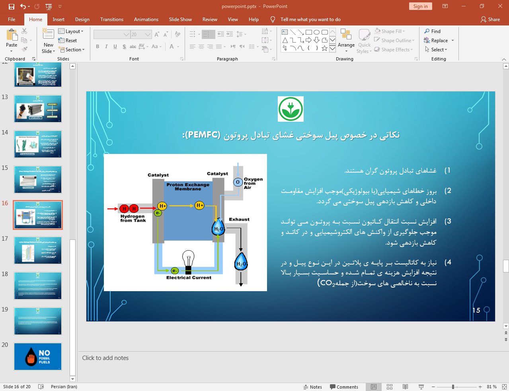Save the presentation from Quick Access Toolbar
This screenshot has height=391, width=509.
click(x=11, y=6)
